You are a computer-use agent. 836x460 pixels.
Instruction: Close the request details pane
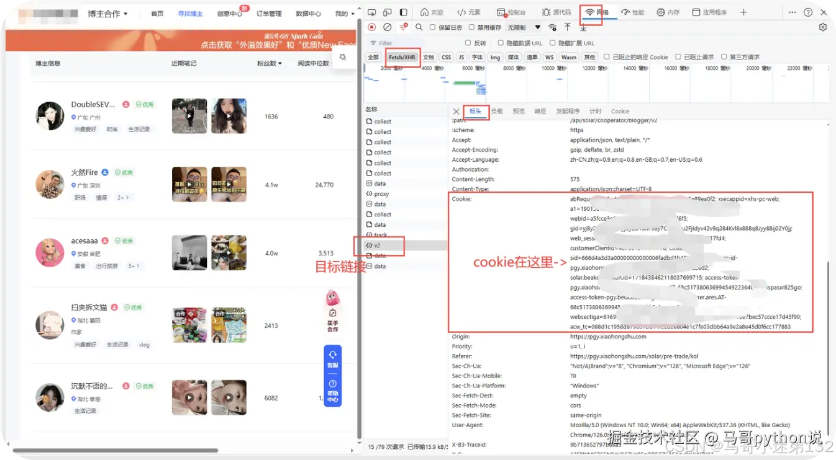(x=456, y=112)
